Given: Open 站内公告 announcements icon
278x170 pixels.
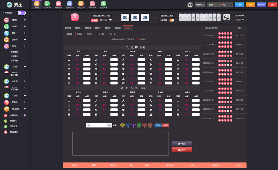Looking at the screenshot, I should (81, 4).
